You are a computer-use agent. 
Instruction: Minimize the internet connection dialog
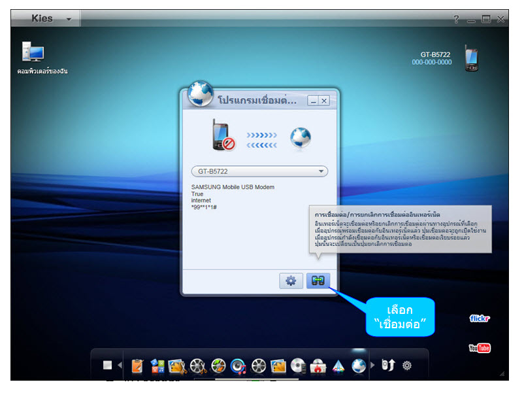pos(313,101)
